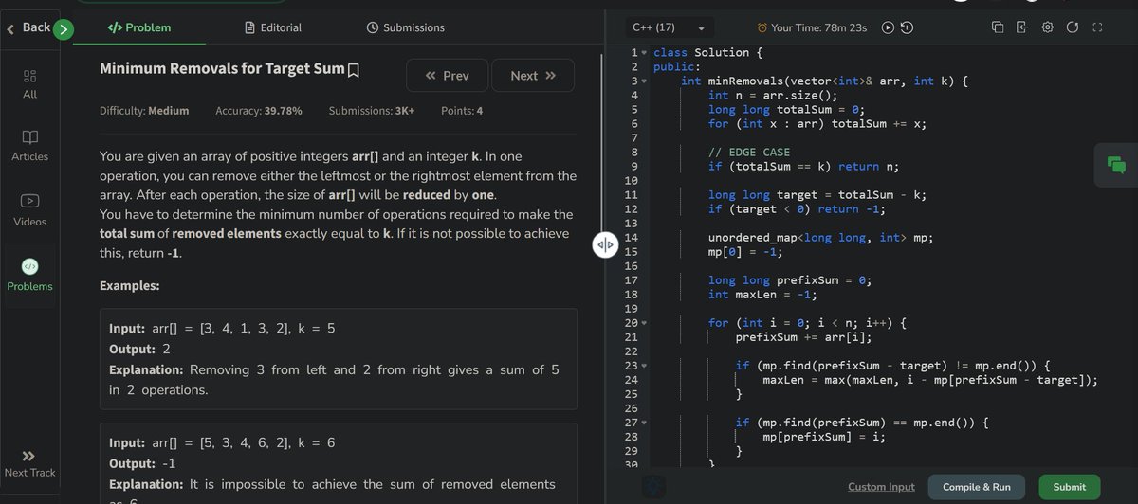Reset code with the refresh icon

click(1072, 27)
